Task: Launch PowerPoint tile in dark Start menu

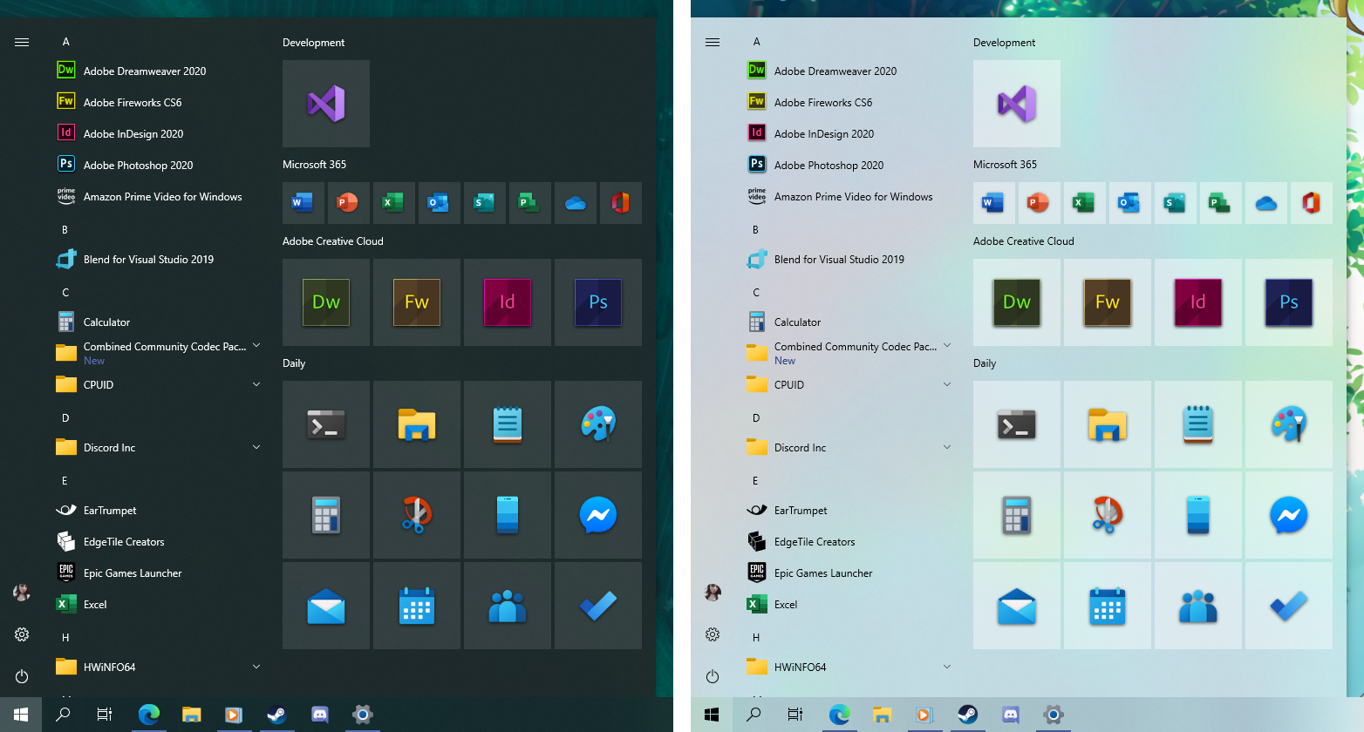Action: click(x=349, y=203)
